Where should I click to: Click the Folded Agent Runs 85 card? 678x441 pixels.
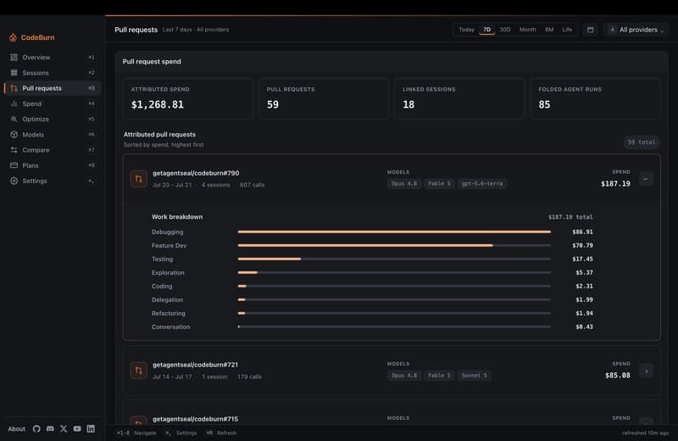click(x=595, y=98)
